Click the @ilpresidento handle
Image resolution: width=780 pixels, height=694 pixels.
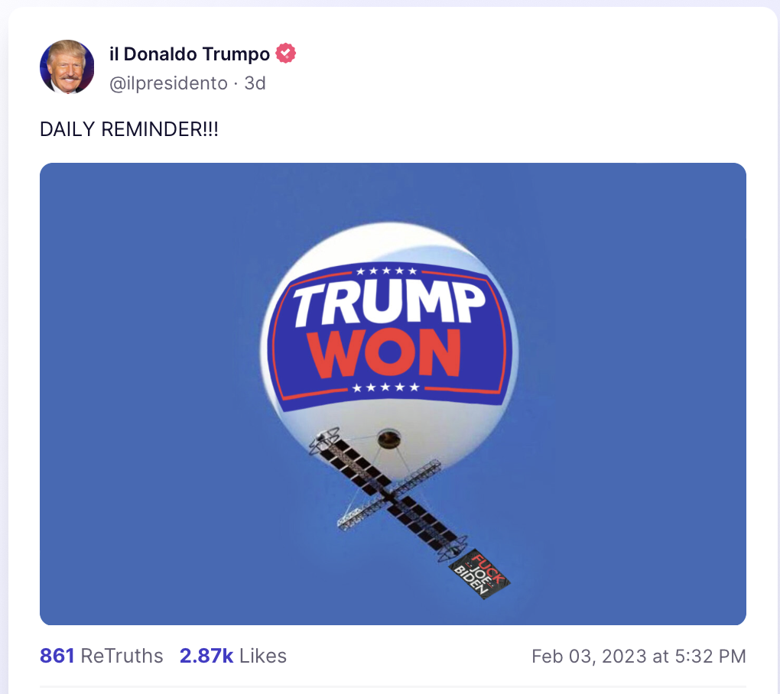pos(169,83)
